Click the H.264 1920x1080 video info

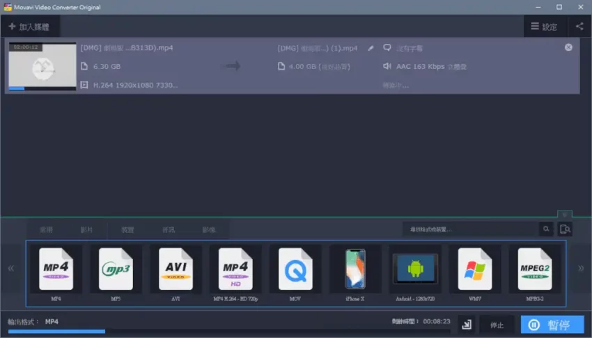tap(135, 85)
